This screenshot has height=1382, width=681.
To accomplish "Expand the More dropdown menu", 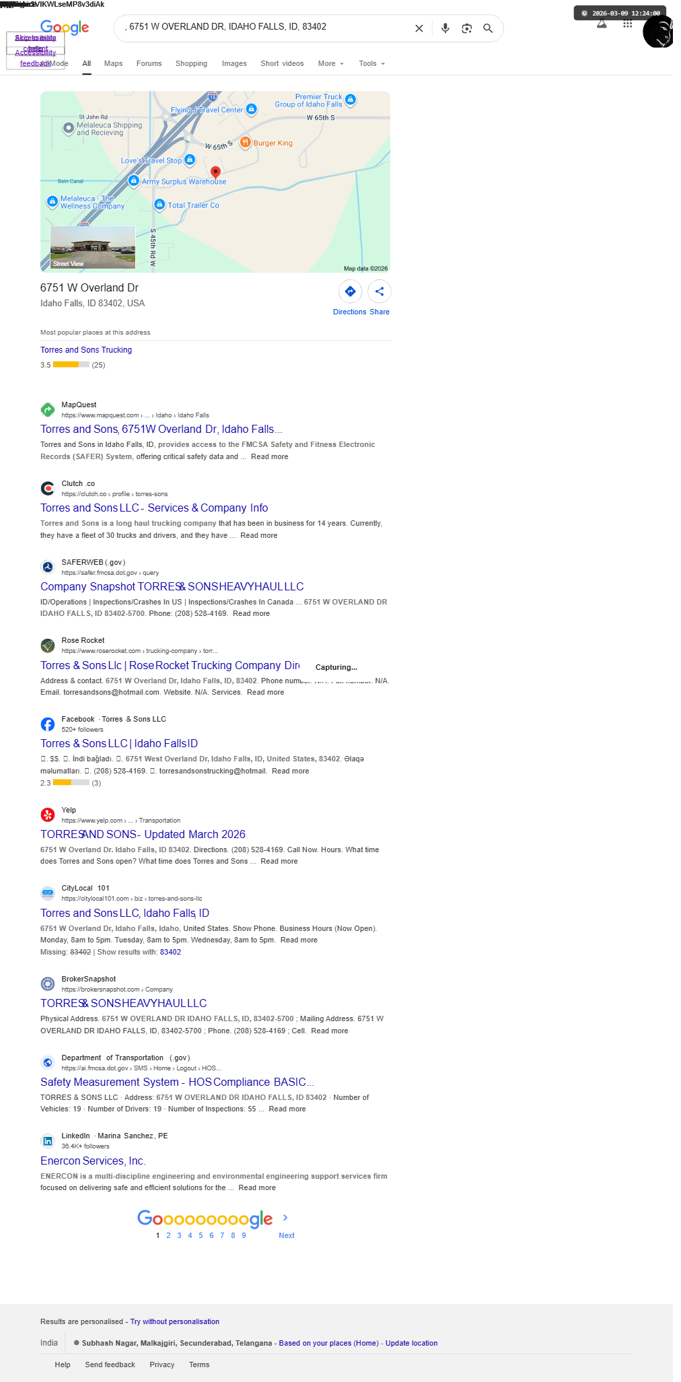I will [x=331, y=64].
